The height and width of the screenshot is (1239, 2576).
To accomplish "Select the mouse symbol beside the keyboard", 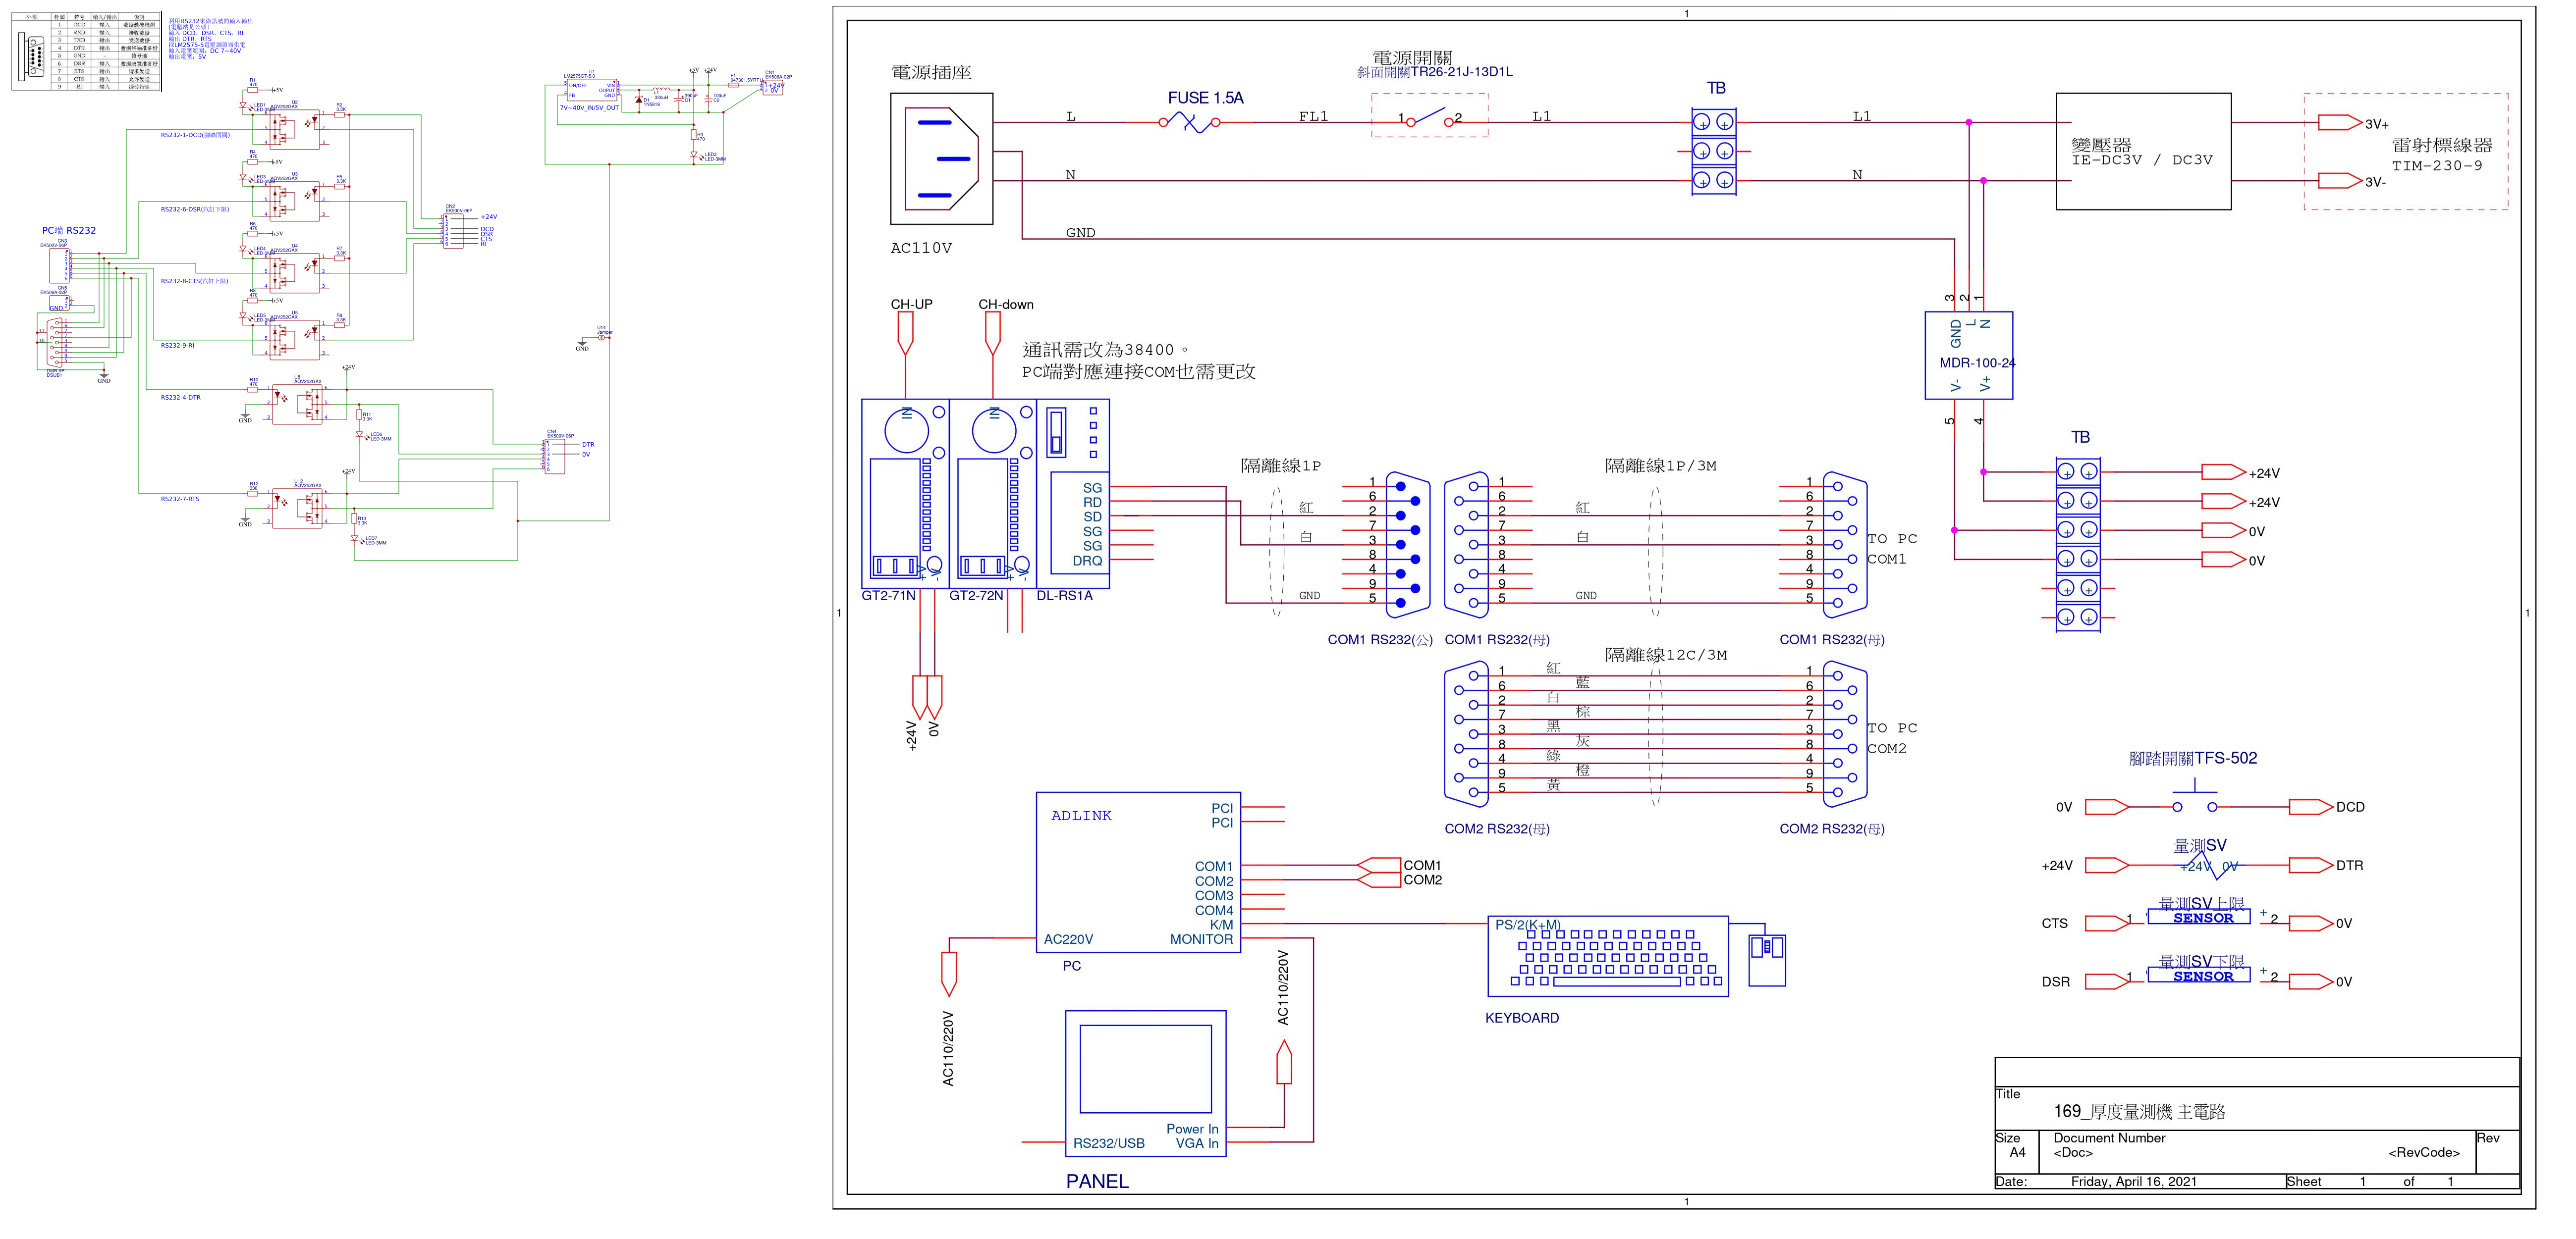I will coord(1767,959).
